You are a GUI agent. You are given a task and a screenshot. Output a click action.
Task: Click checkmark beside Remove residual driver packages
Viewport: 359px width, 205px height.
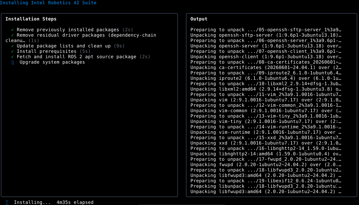[x=13, y=35]
